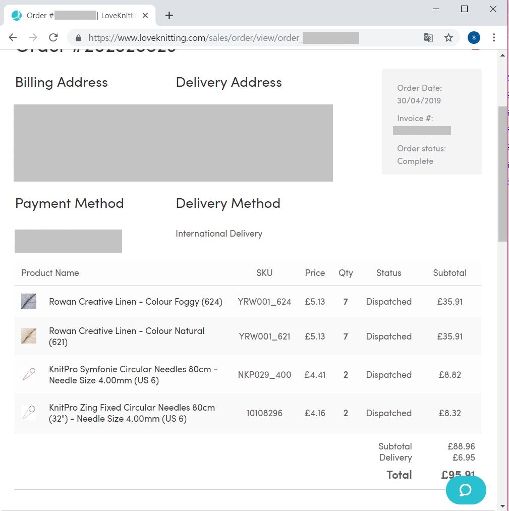The width and height of the screenshot is (509, 511).
Task: Open KnitPro Zing Fixed Circular Needles product
Action: [x=132, y=413]
